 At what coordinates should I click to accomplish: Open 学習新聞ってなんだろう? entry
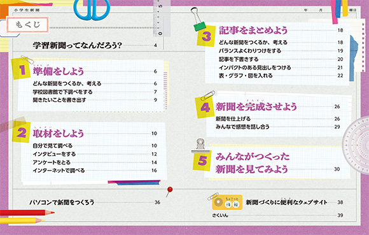77,45
